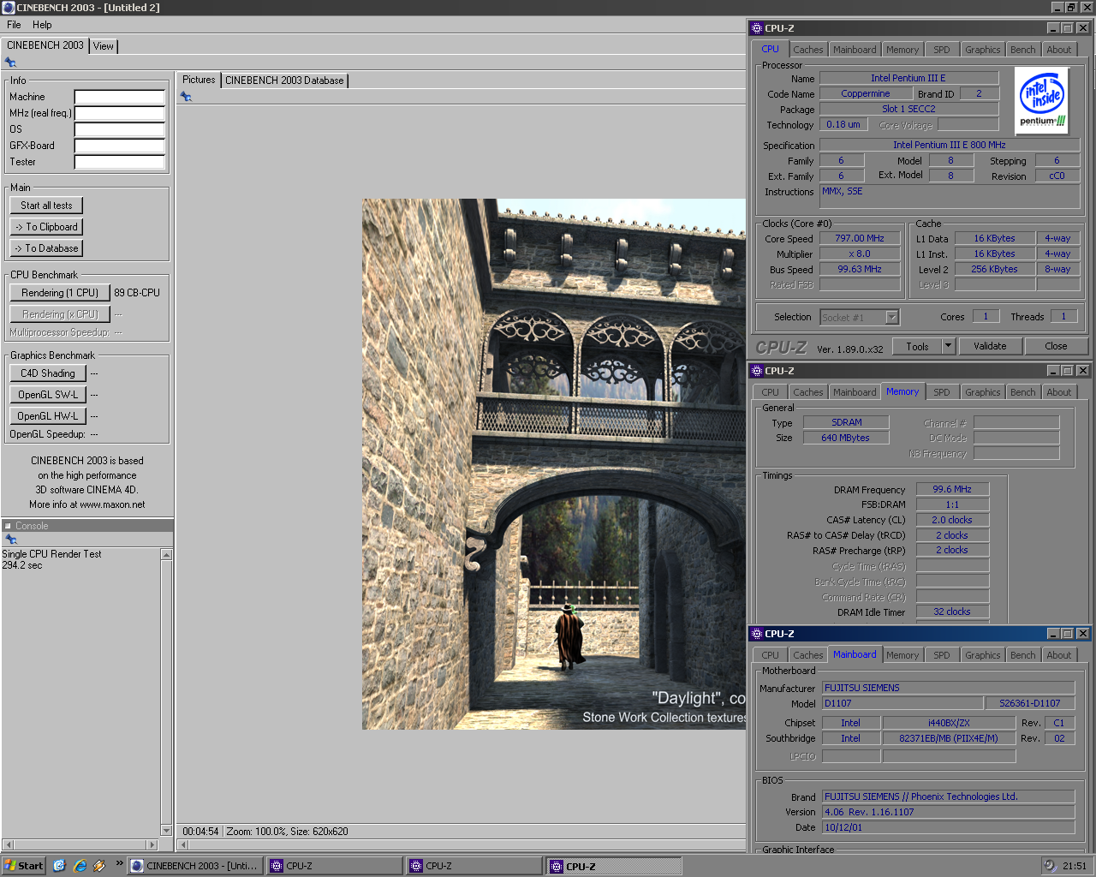Launch Internet Explorer from the quick launch bar
The height and width of the screenshot is (877, 1096).
80,866
